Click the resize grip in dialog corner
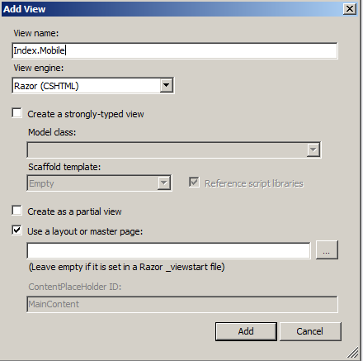This screenshot has width=363, height=361. tap(353, 353)
